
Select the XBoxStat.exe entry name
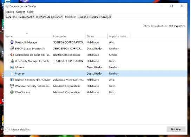click(x=22, y=92)
